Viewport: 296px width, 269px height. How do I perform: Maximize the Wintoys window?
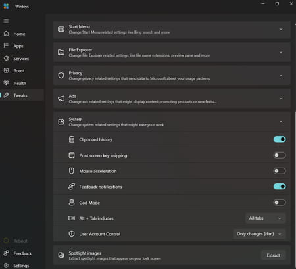point(277,4)
